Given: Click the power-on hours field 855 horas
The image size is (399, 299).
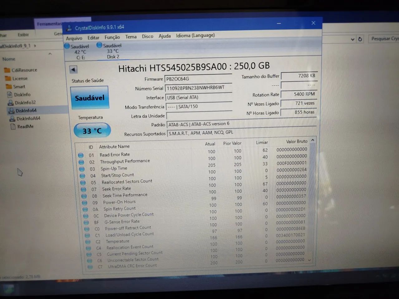Looking at the screenshot, I should pyautogui.click(x=299, y=112).
